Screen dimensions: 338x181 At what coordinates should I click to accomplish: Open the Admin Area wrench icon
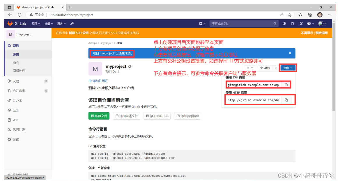(x=72, y=23)
